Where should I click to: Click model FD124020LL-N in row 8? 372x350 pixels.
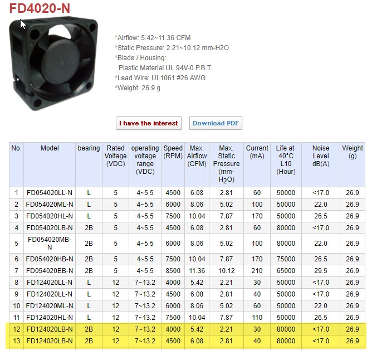coord(50,283)
